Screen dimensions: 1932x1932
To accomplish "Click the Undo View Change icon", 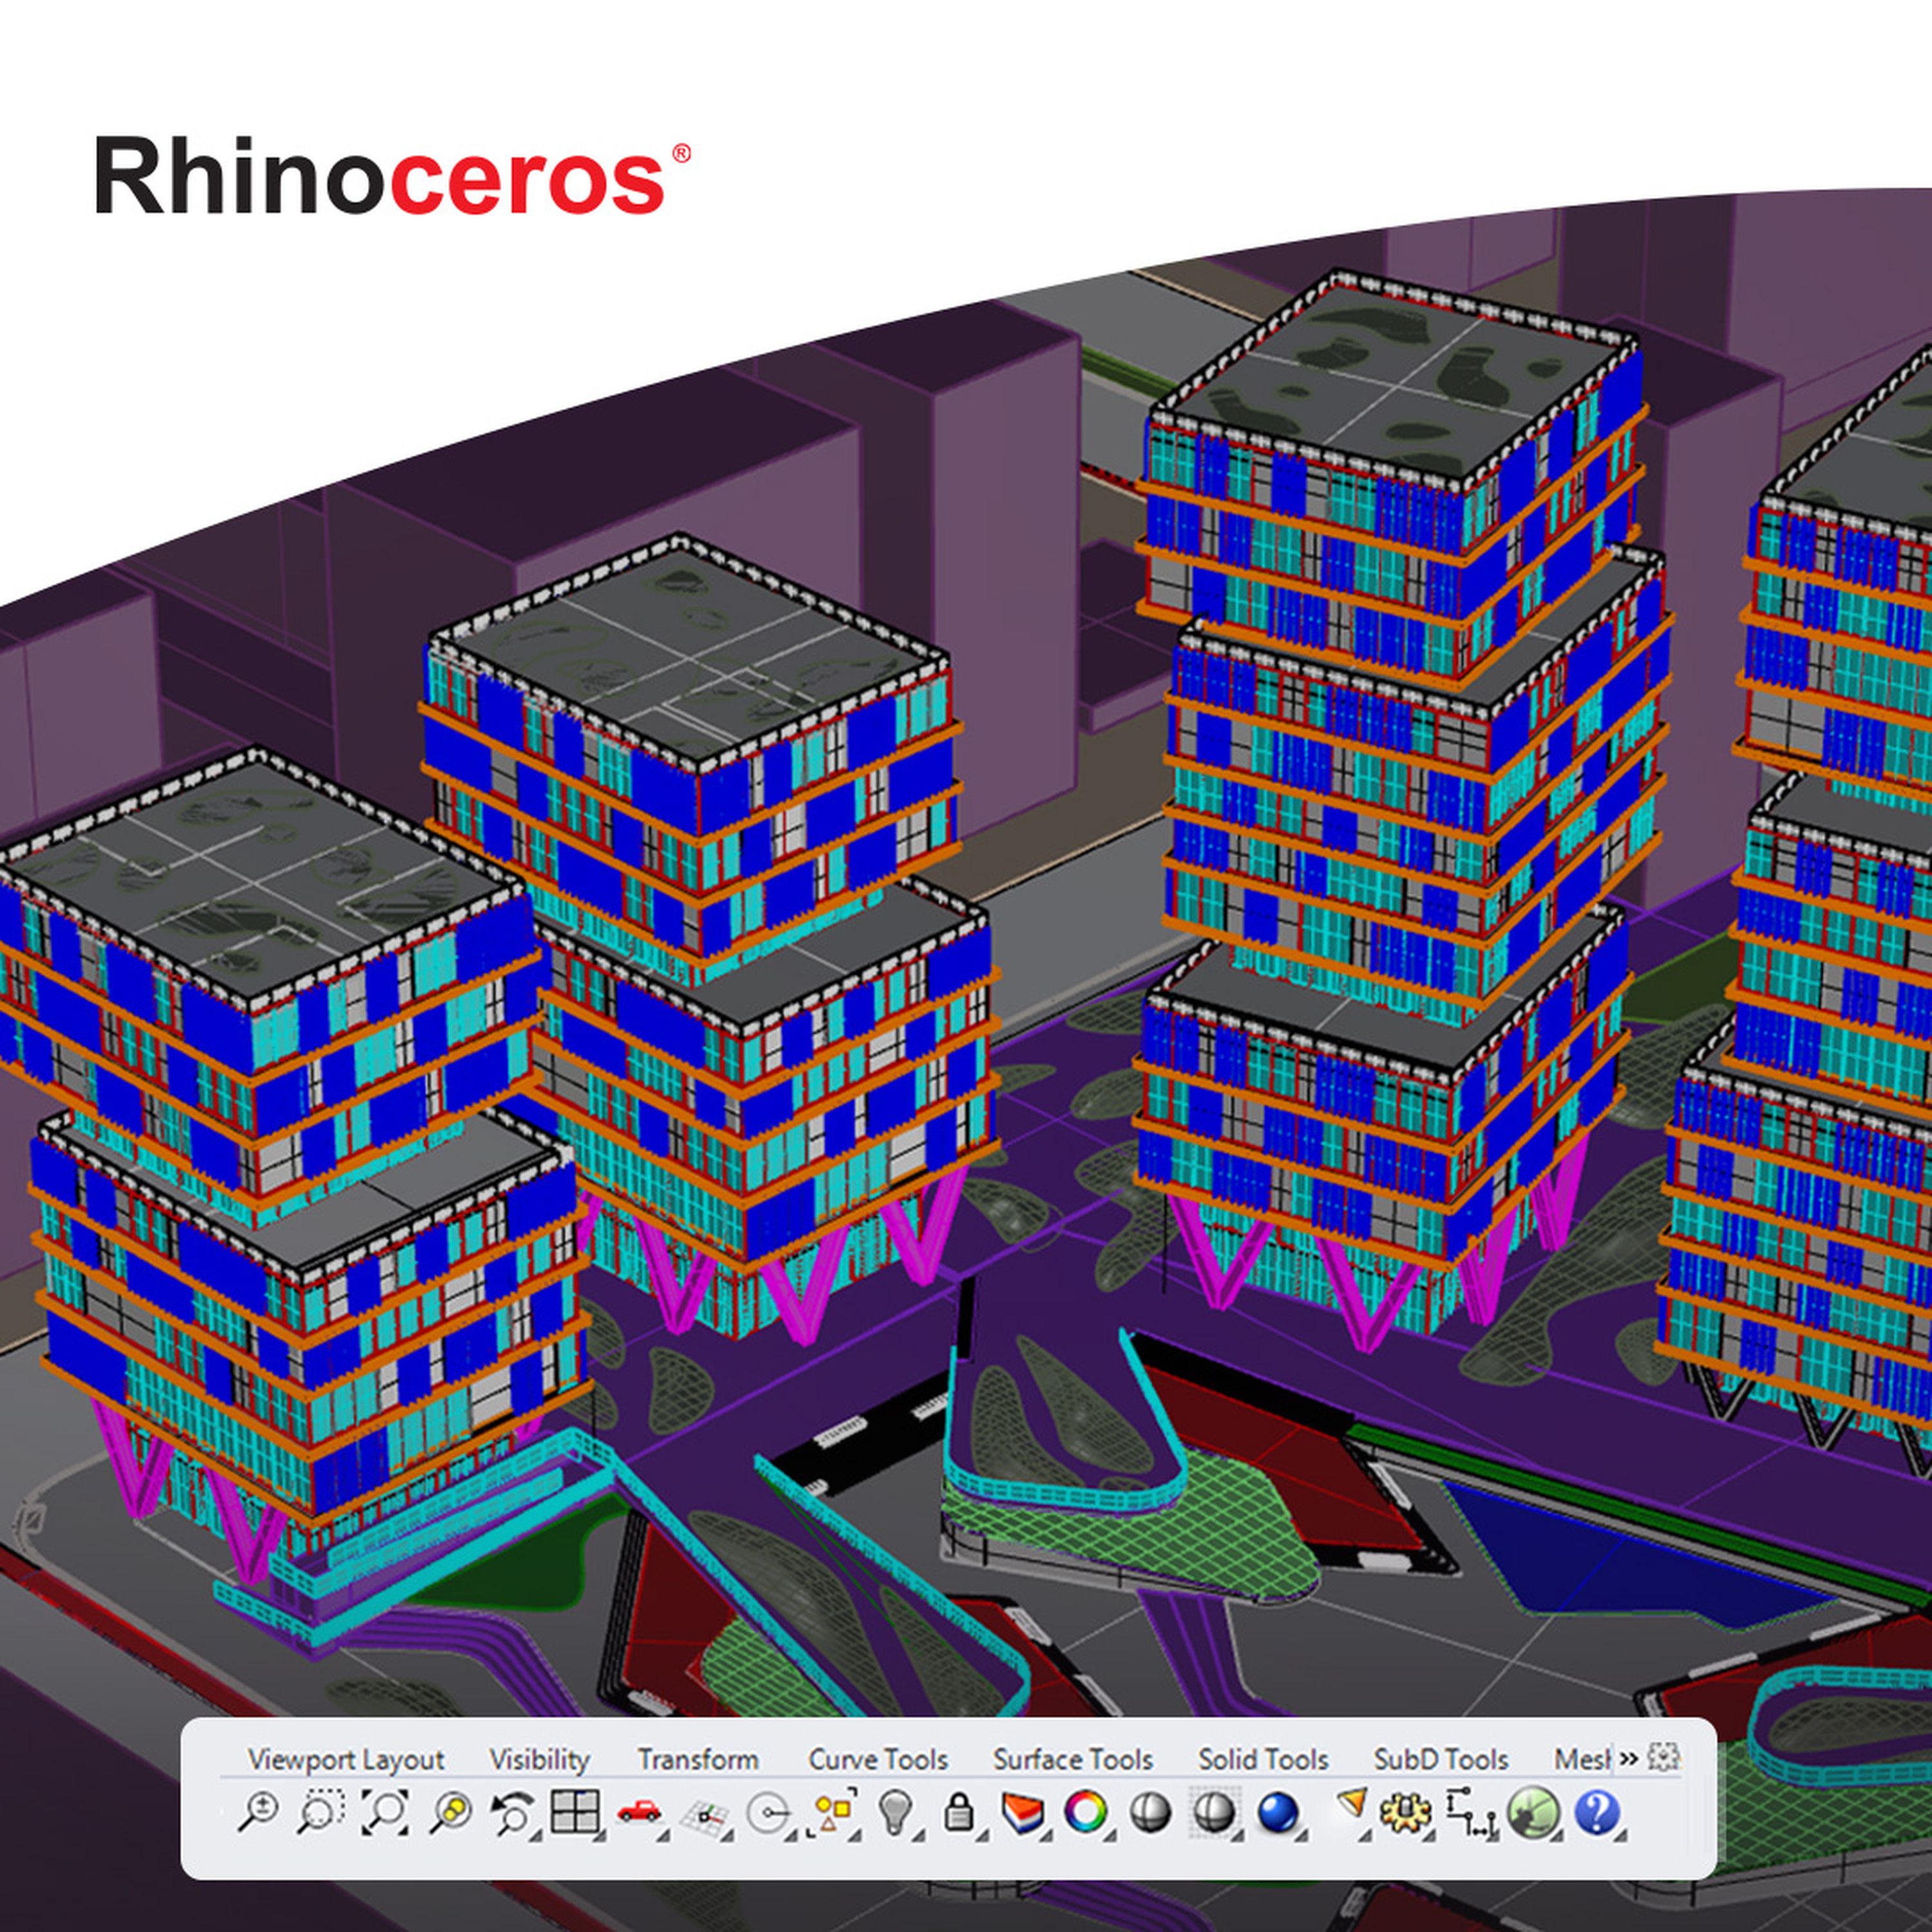I will tap(513, 1811).
